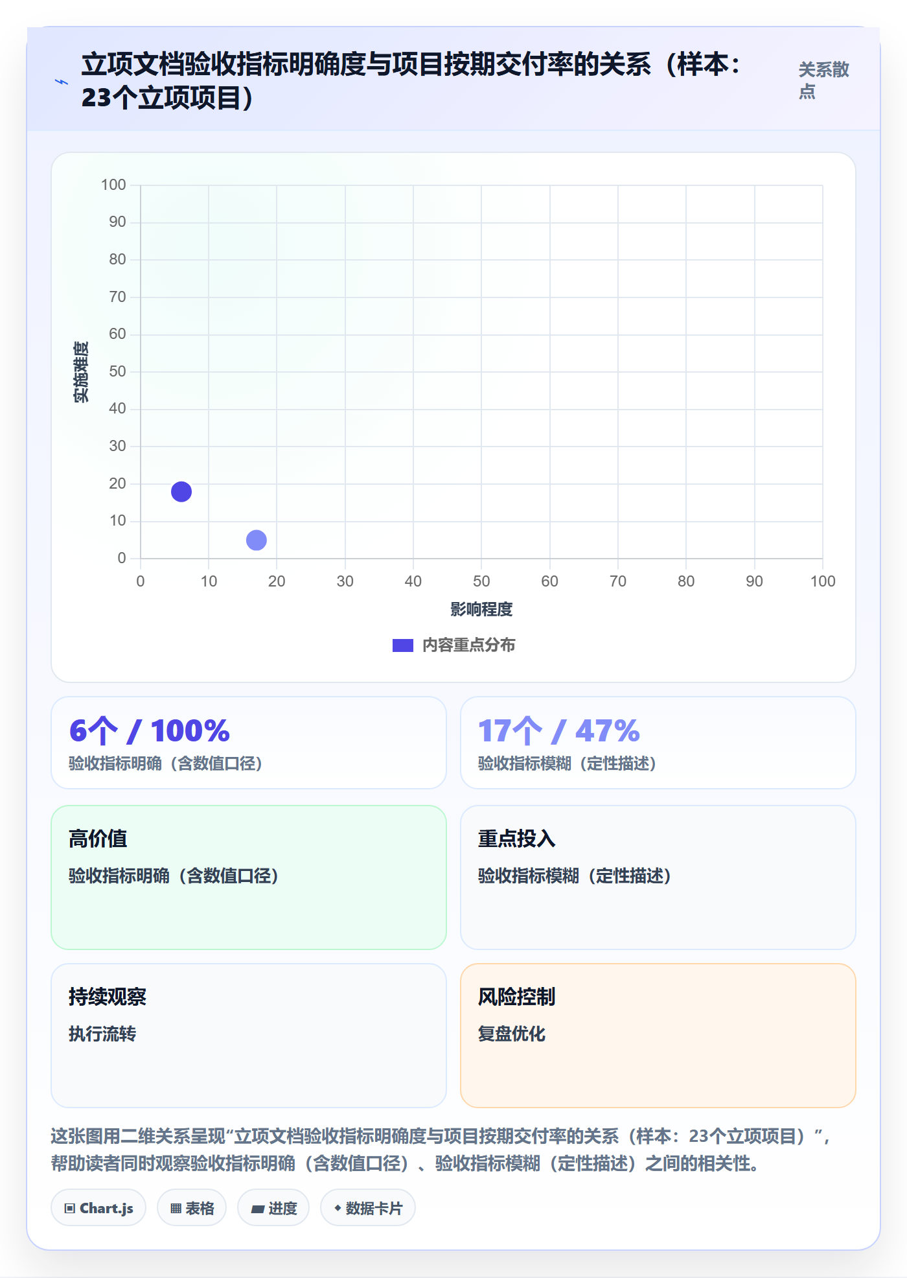This screenshot has width=907, height=1278.
Task: Click the chart title heading text
Action: [x=412, y=81]
